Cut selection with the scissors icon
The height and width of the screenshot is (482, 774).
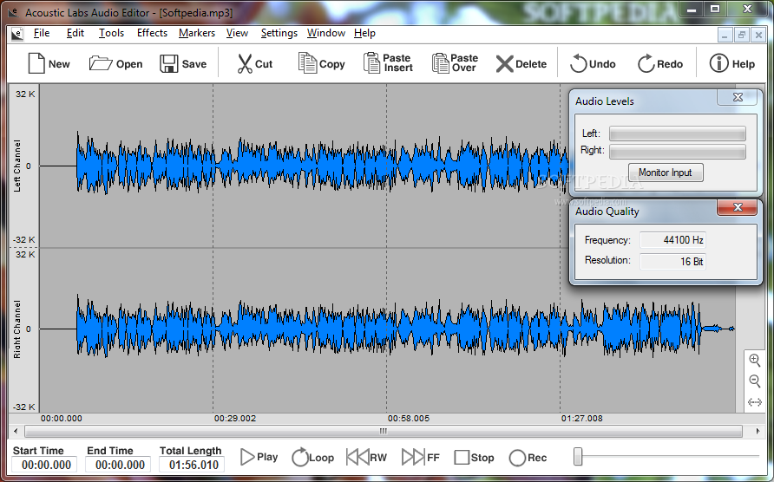[255, 63]
